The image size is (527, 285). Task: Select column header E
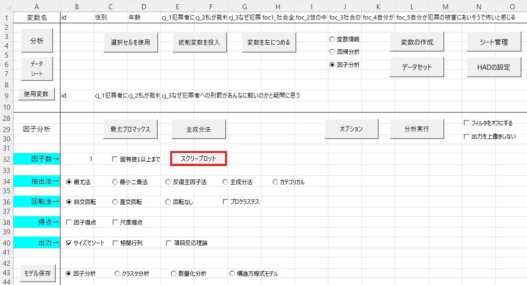(178, 6)
